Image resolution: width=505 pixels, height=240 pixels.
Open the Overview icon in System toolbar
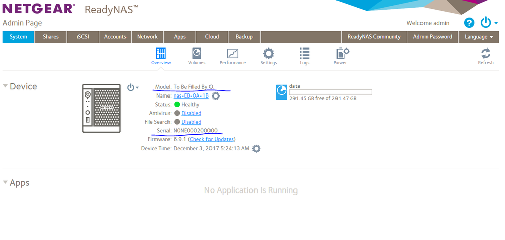point(161,54)
